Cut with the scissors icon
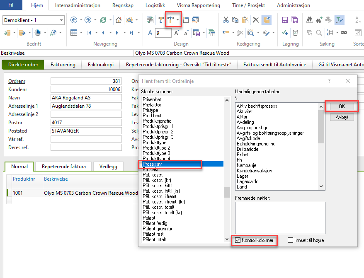 point(226,20)
